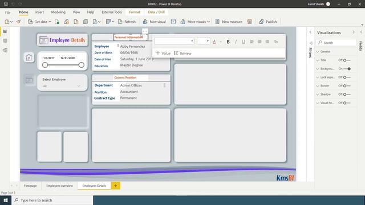The image size is (365, 205).
Task: Click the Enter data table icon
Action: tap(85, 22)
